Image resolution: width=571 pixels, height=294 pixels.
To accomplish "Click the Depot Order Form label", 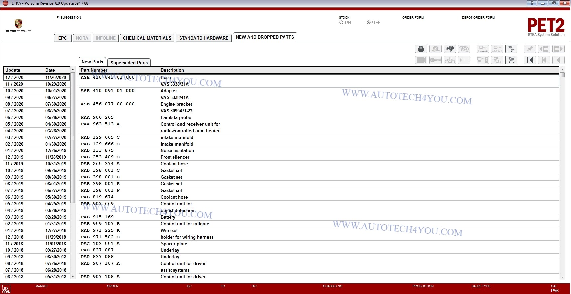I will (x=478, y=18).
